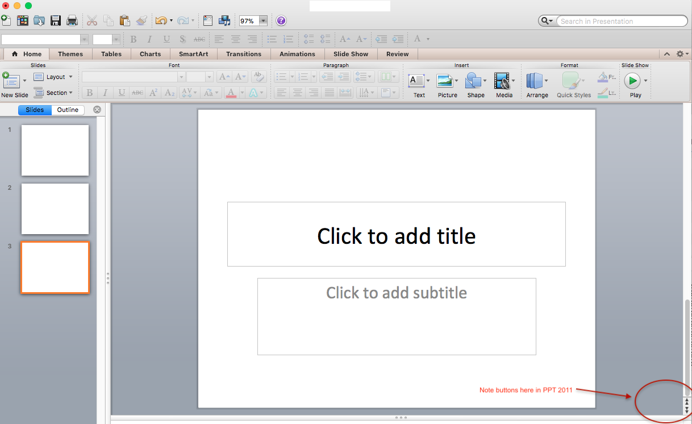
Task: Open the ribbon font name dropdown arrow
Action: (182, 77)
